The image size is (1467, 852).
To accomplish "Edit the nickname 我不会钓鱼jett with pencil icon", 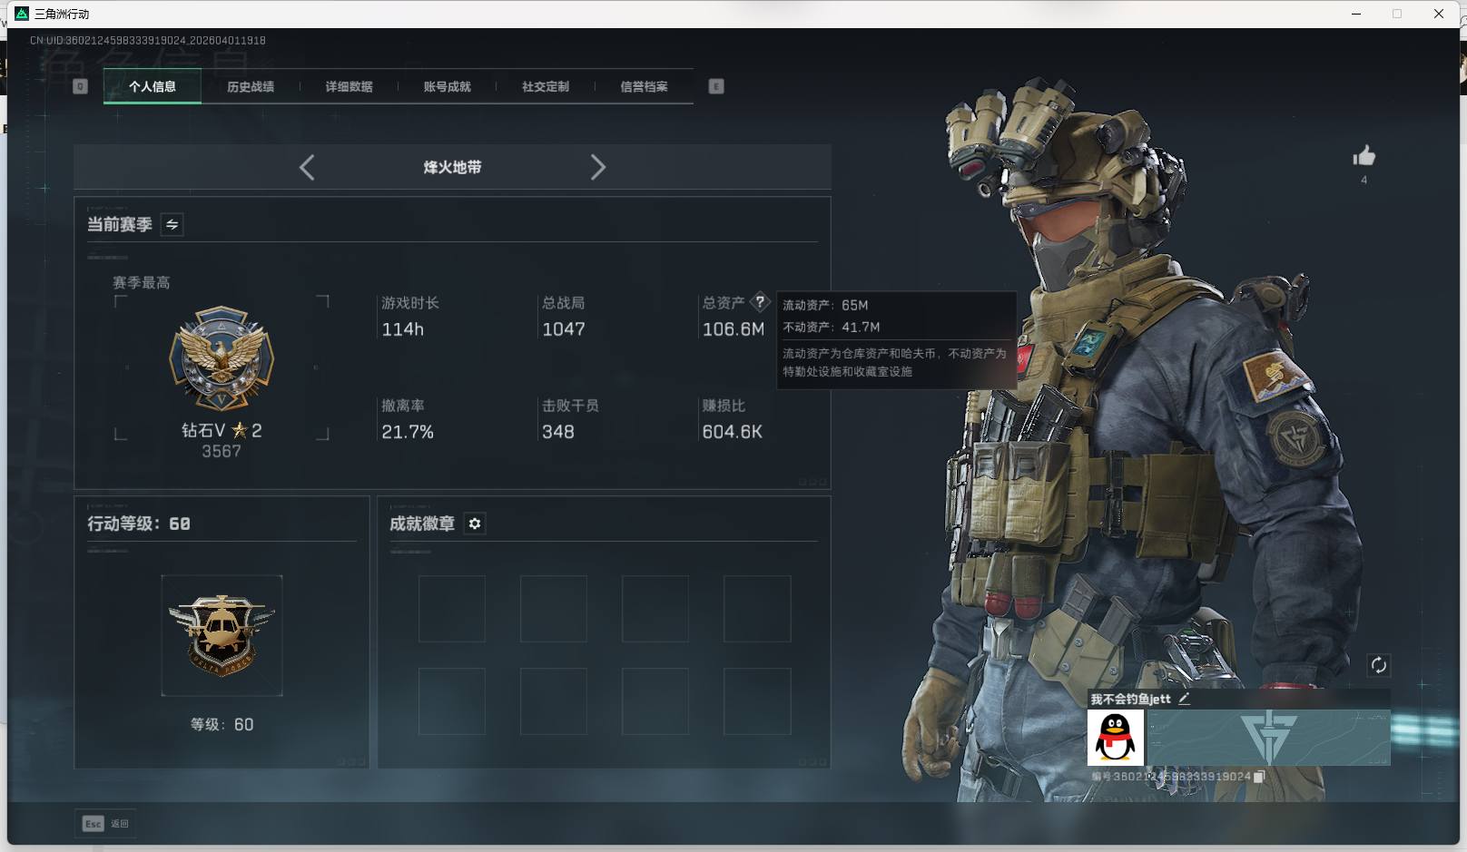I will 1184,699.
